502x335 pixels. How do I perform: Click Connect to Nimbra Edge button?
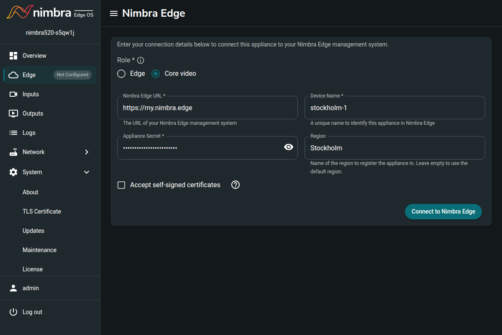(x=443, y=211)
